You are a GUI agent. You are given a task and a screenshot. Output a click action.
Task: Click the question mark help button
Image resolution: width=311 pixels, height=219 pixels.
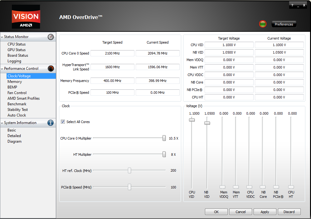pyautogui.click(x=292, y=5)
